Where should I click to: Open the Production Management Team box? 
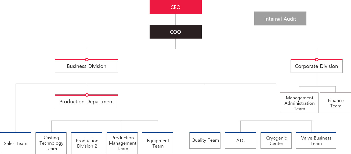pos(122,143)
